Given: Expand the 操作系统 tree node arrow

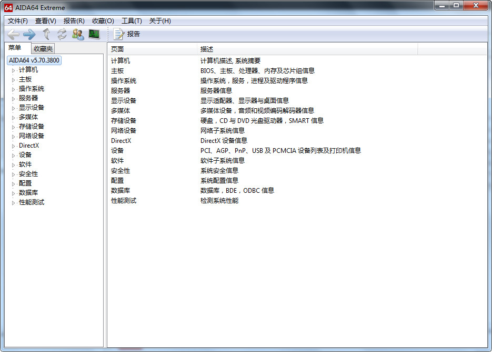Looking at the screenshot, I should [13, 89].
